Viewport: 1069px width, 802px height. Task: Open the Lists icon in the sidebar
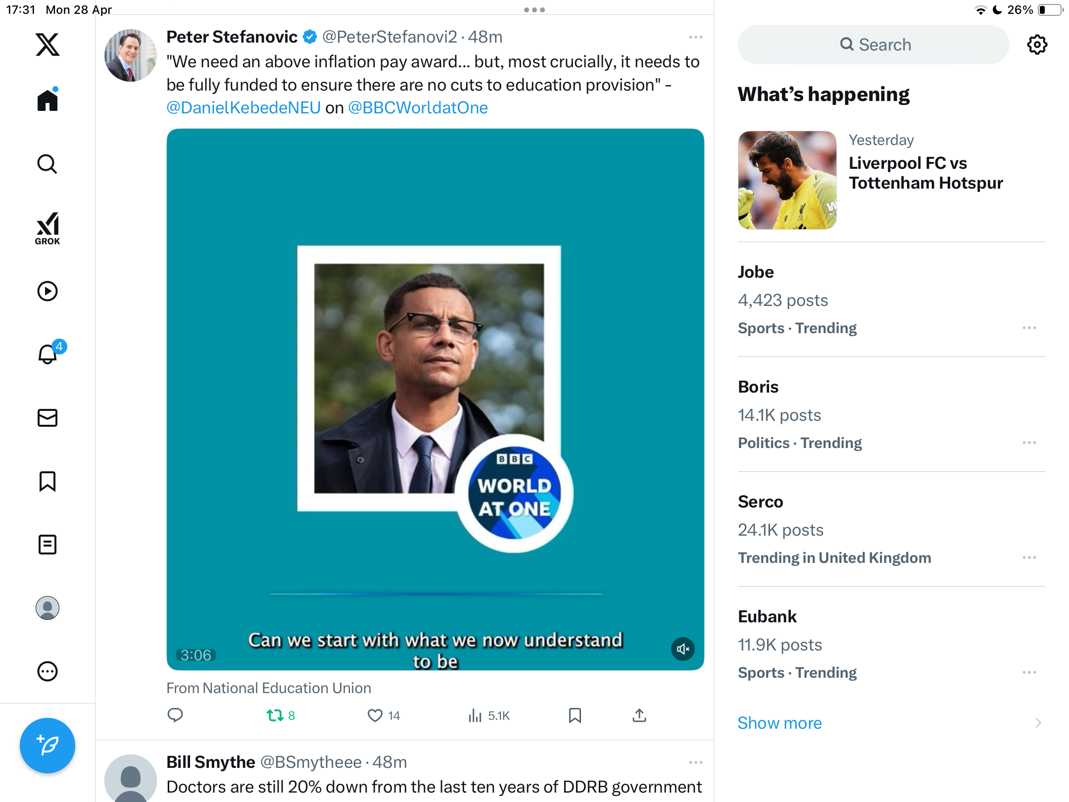tap(48, 545)
